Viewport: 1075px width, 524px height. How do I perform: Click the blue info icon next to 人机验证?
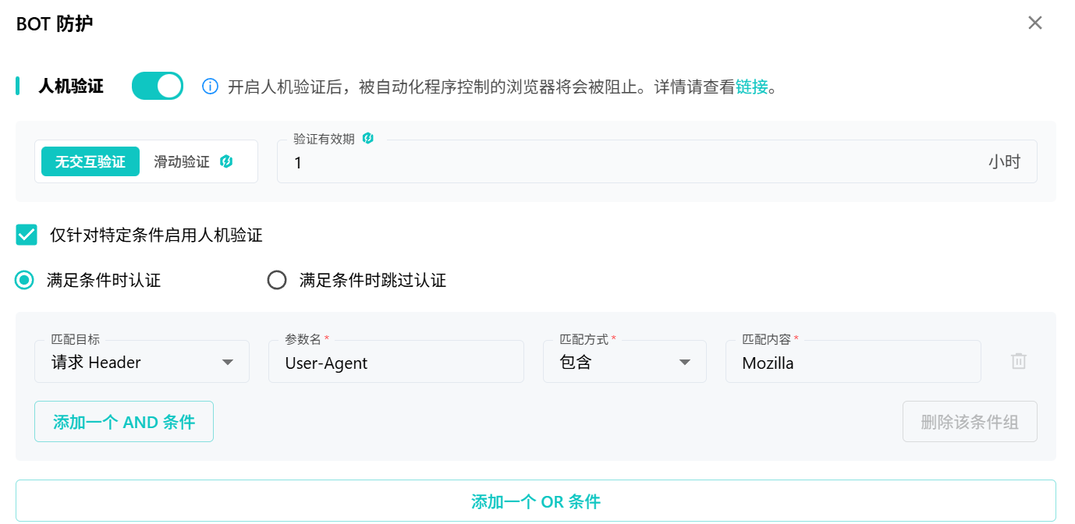click(x=210, y=87)
